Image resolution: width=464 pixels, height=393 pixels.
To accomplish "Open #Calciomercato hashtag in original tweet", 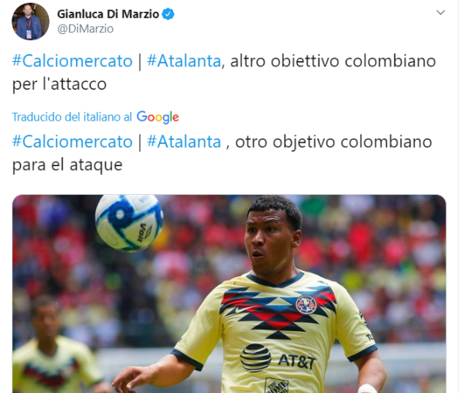I will click(72, 61).
